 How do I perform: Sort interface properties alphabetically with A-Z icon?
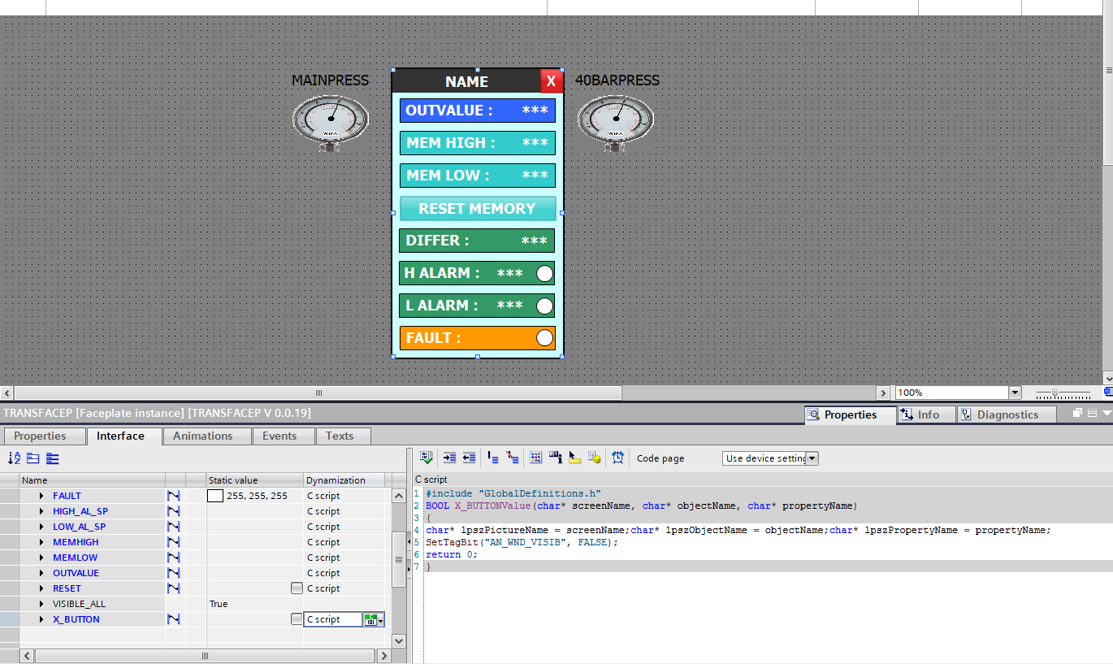(14, 458)
